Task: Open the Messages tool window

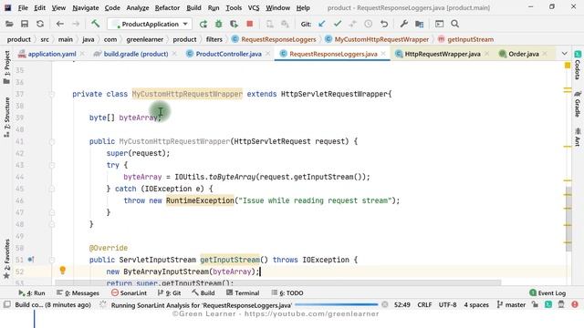Action: tap(78, 293)
